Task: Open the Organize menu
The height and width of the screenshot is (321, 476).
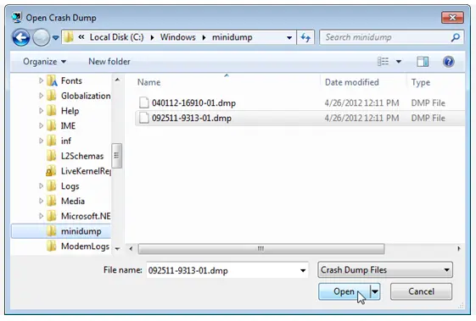Action: [x=44, y=62]
